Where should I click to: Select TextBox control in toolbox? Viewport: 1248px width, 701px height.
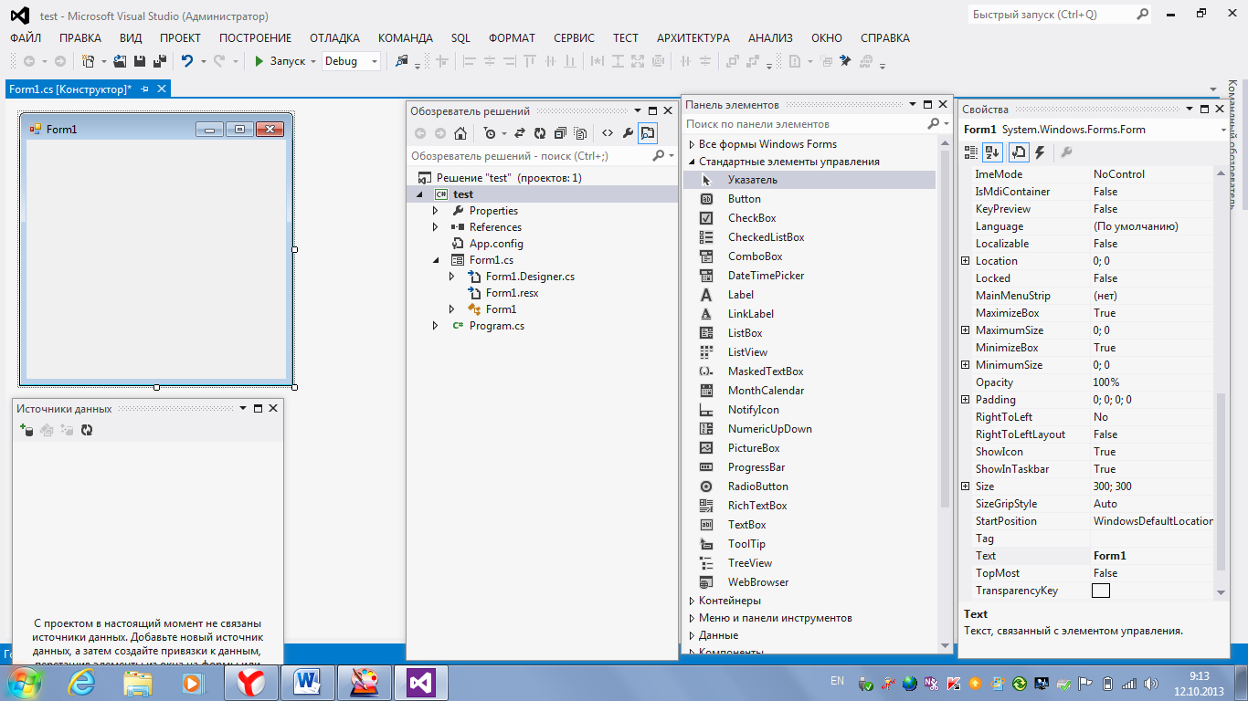(x=746, y=525)
